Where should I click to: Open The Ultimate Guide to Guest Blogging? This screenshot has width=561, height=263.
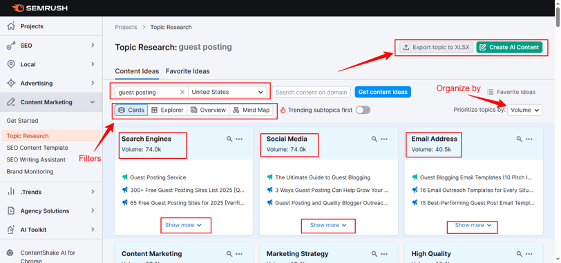pyautogui.click(x=323, y=177)
